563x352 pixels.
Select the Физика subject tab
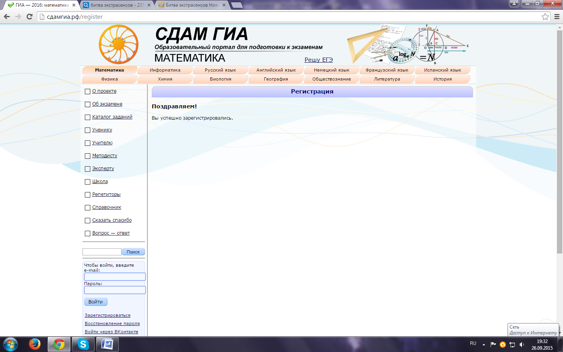point(109,79)
